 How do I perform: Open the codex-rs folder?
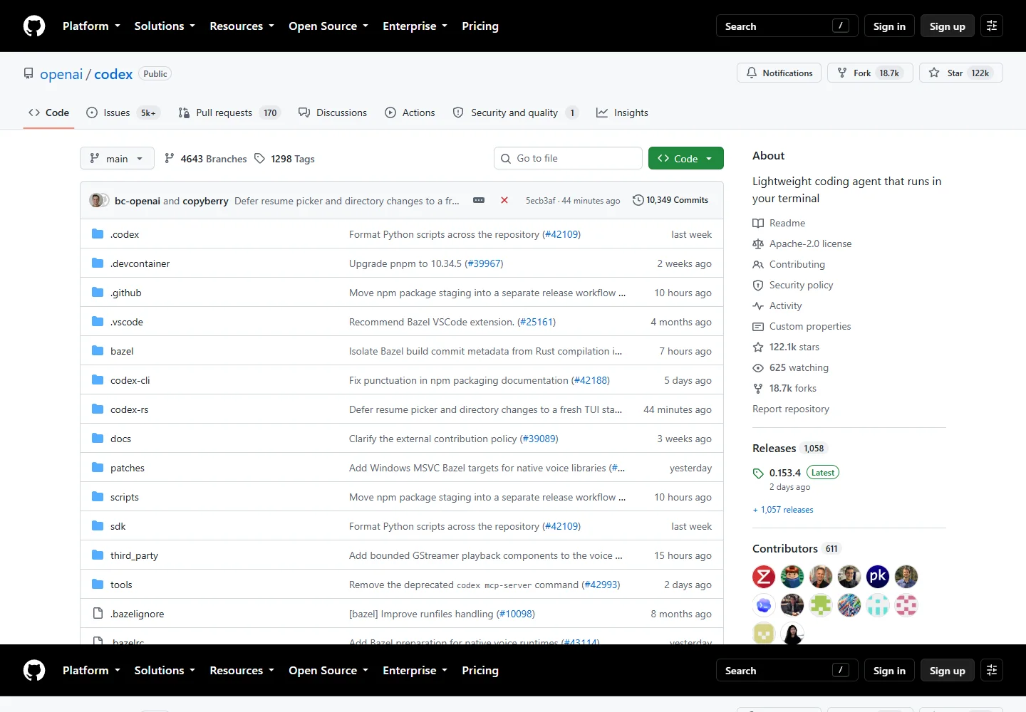click(130, 409)
